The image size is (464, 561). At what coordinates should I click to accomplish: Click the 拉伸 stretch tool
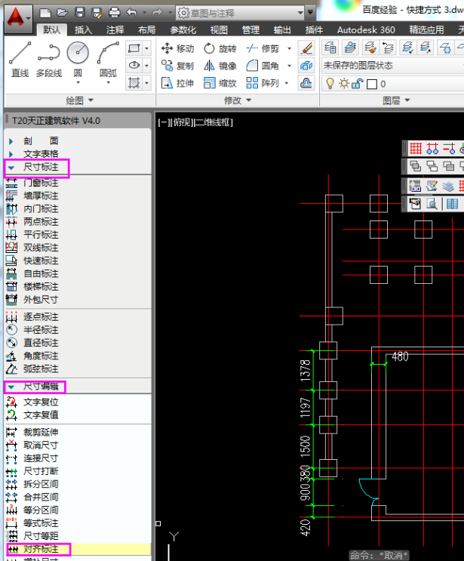point(177,83)
